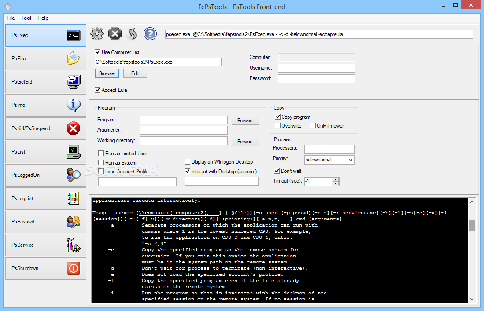Click Edit computer list button

click(135, 73)
